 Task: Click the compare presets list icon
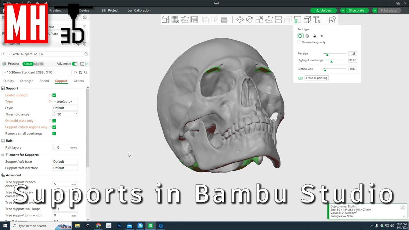82,64
